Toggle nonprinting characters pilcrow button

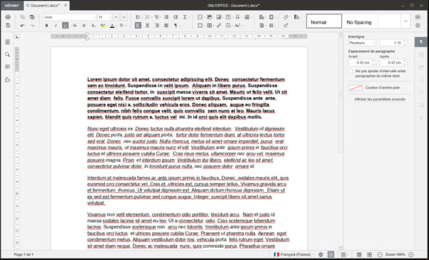[x=176, y=26]
